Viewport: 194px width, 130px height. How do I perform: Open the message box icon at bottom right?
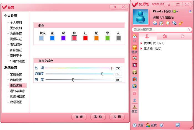tap(178, 125)
